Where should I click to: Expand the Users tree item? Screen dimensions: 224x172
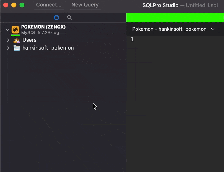(x=8, y=40)
